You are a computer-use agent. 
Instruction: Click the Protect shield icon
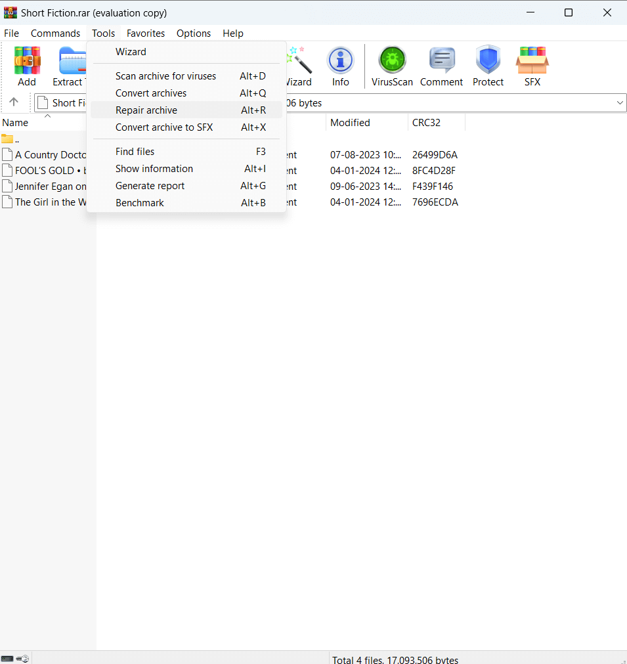(488, 59)
